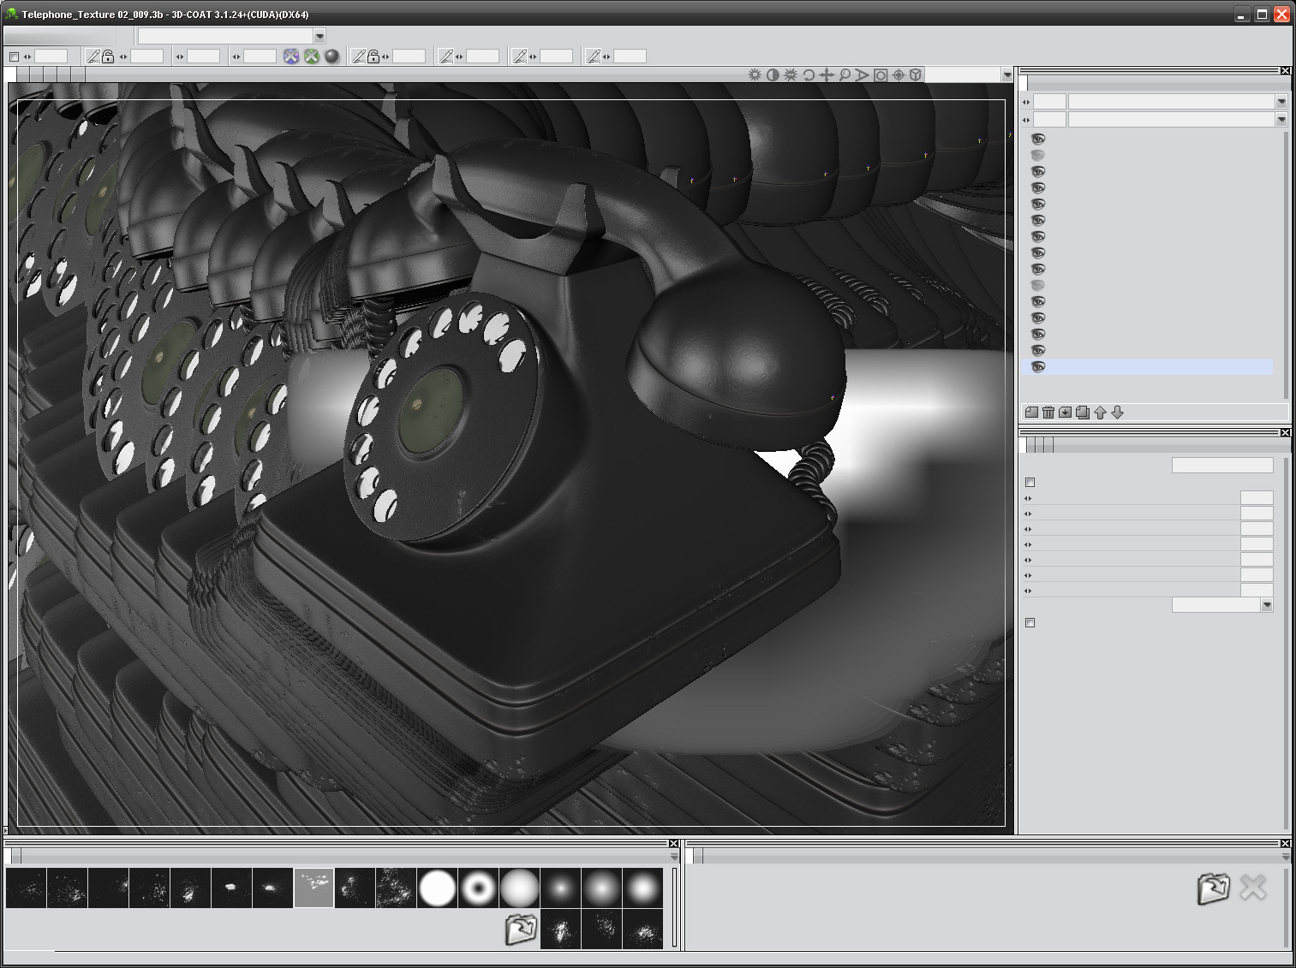Duplicate the selected layer via the copy icon

1083,413
